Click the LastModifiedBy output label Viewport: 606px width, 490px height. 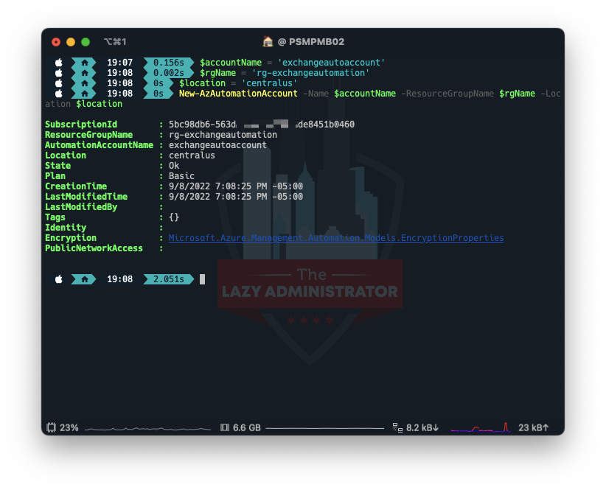point(81,207)
